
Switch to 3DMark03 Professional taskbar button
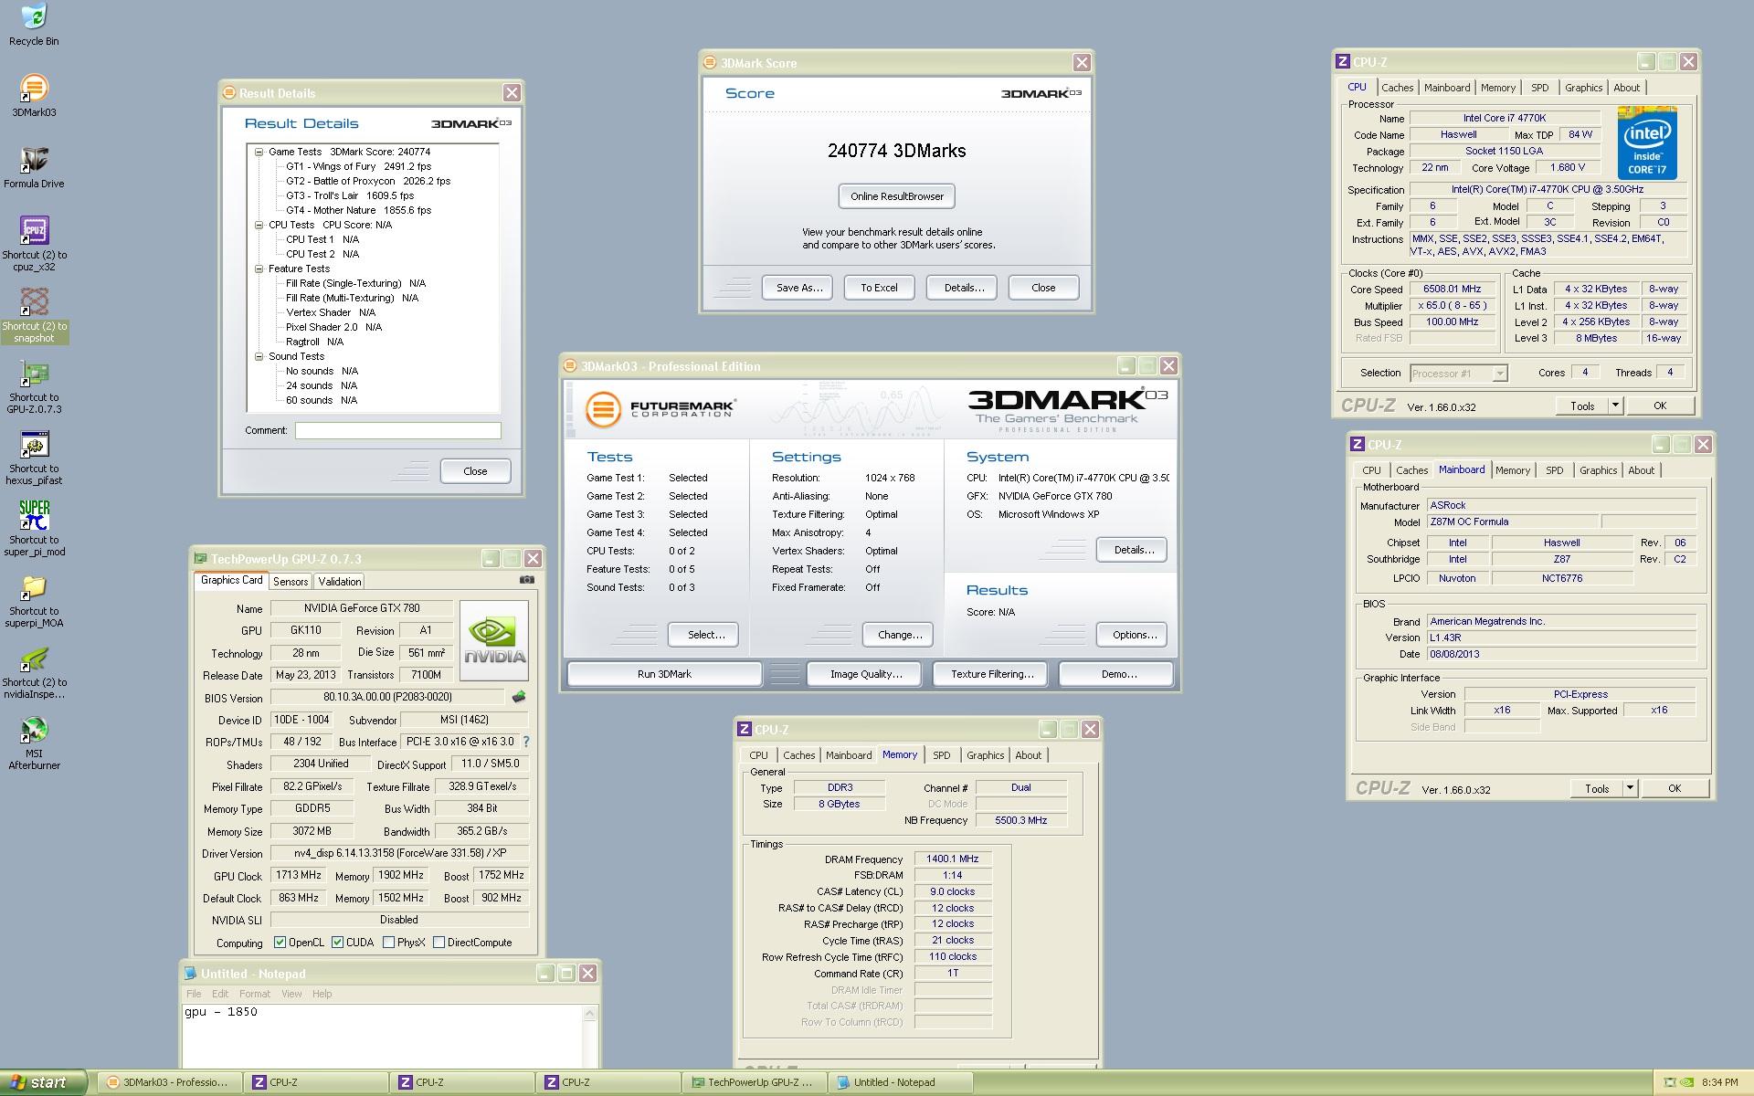169,1082
